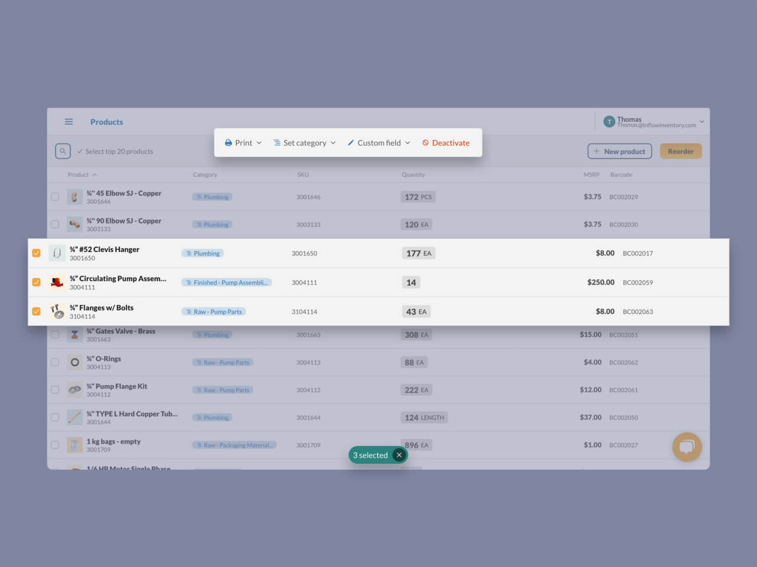The width and height of the screenshot is (757, 567).
Task: Click the printer icon beside Print
Action: click(228, 142)
